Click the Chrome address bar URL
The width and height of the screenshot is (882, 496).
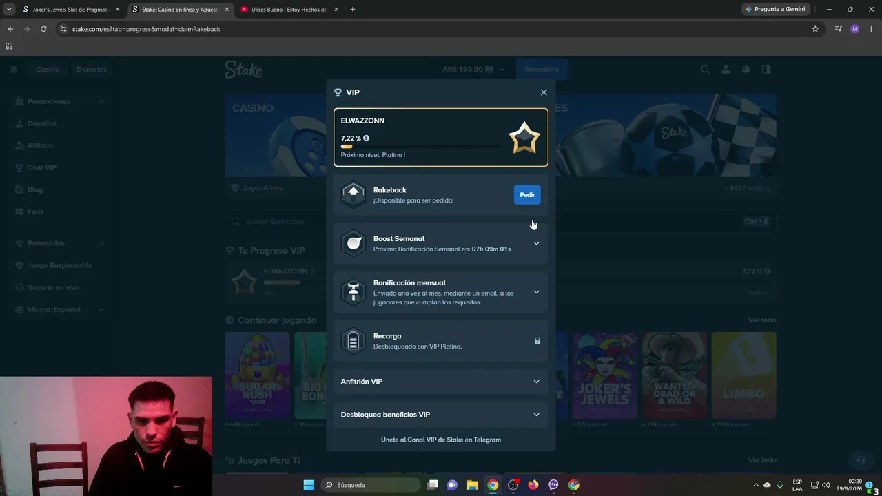point(146,29)
